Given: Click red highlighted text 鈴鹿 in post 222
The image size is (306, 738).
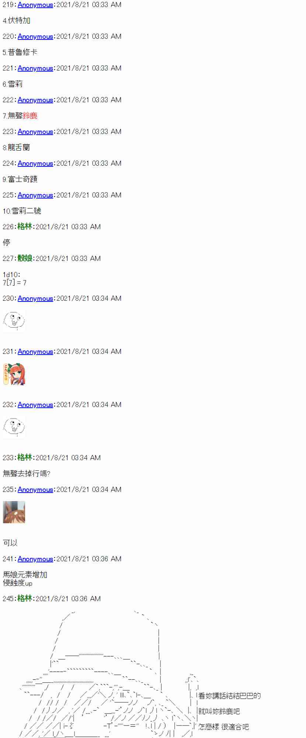Looking at the screenshot, I should 30,116.
